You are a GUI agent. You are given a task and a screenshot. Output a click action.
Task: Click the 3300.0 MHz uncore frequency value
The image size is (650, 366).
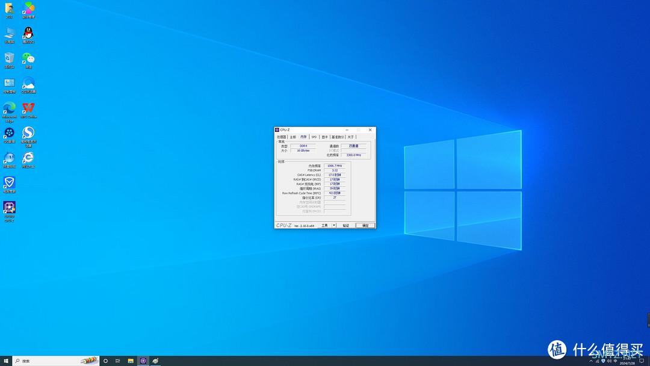point(354,155)
